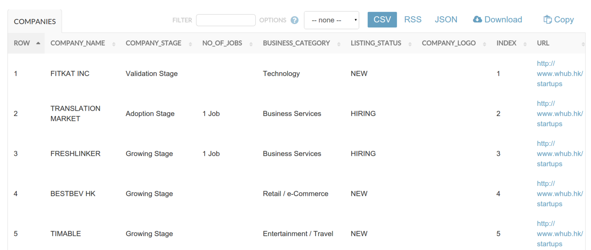591x250 pixels.
Task: Click TRANSLATION MARKET's Business Services cell
Action: (292, 114)
